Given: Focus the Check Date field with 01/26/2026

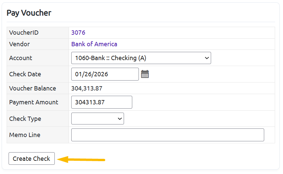Looking at the screenshot, I should pos(105,74).
